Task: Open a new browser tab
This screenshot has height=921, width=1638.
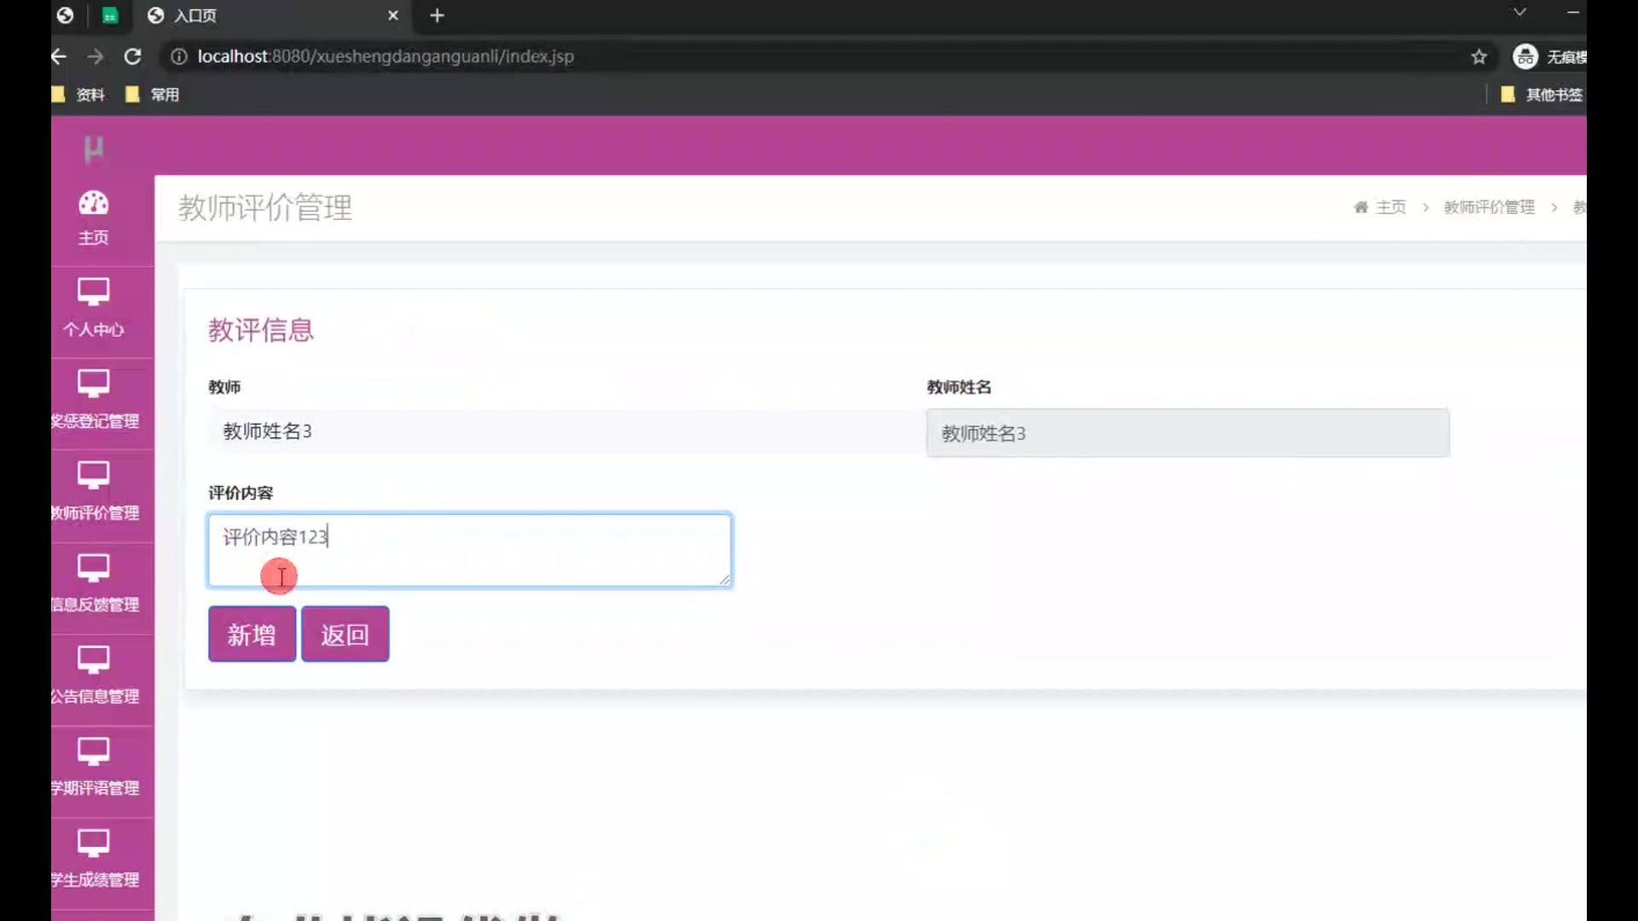Action: [437, 15]
